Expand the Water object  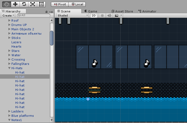click(9, 55)
